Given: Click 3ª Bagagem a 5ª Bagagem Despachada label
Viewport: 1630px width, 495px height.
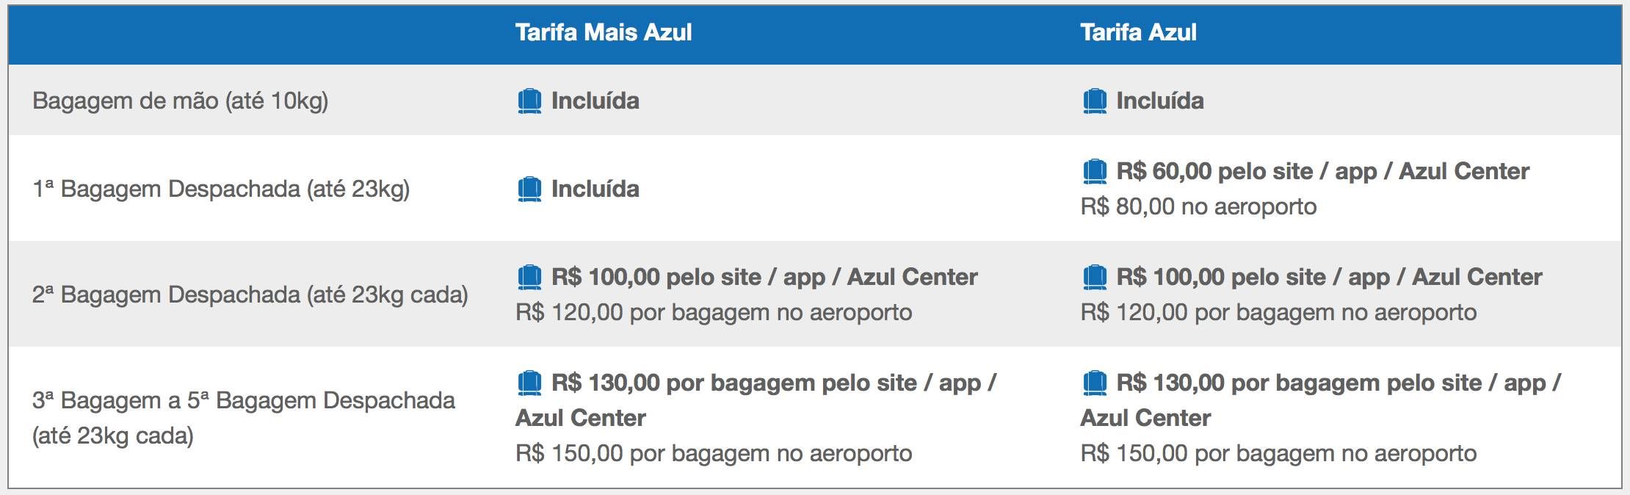Looking at the screenshot, I should pyautogui.click(x=244, y=418).
